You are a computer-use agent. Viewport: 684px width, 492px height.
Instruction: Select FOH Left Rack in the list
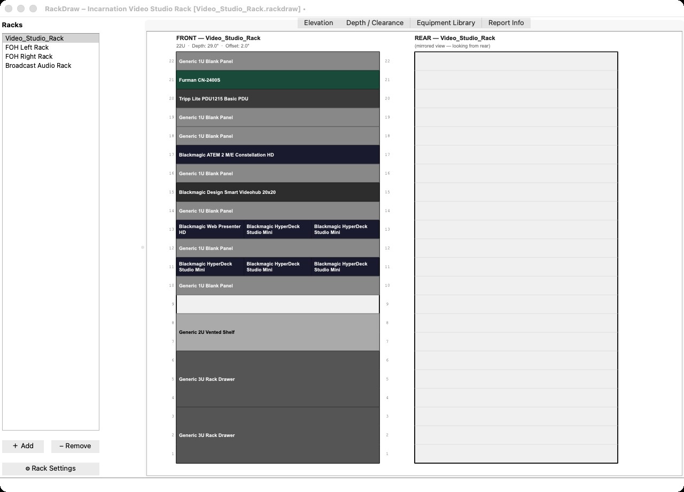(x=51, y=48)
